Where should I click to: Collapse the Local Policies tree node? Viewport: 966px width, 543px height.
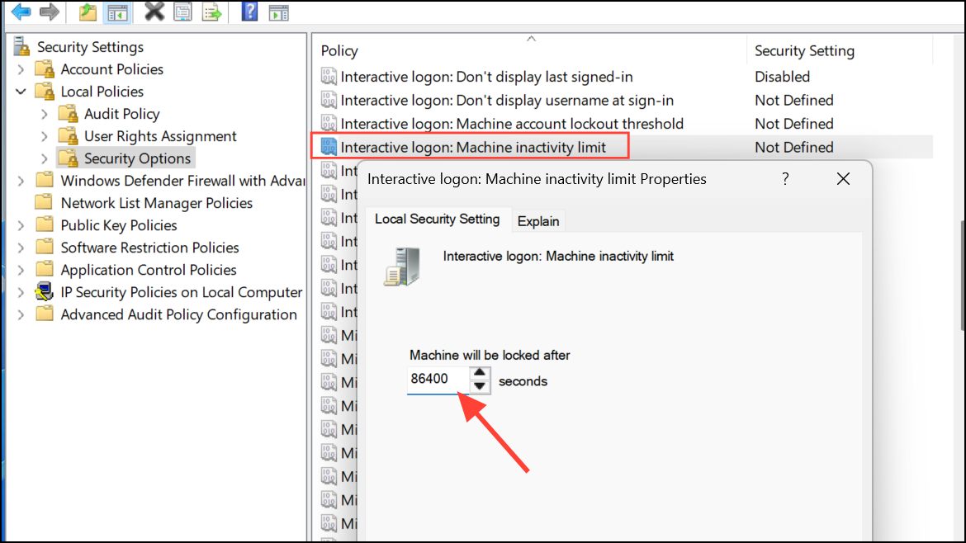pyautogui.click(x=21, y=92)
